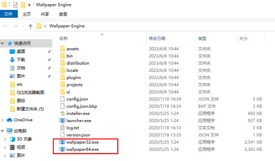Switch to the 查看 (View) ribbon tab
275x161 pixels.
click(63, 14)
